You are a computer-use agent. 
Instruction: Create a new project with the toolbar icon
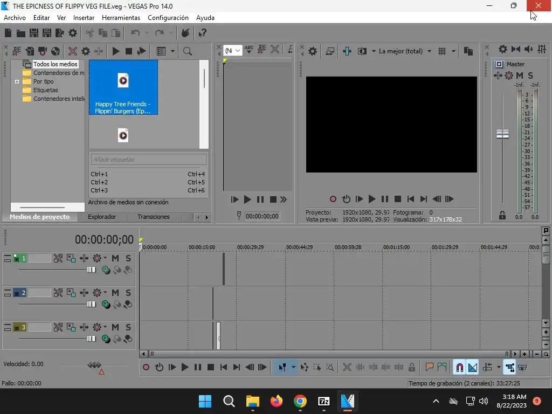coord(8,33)
